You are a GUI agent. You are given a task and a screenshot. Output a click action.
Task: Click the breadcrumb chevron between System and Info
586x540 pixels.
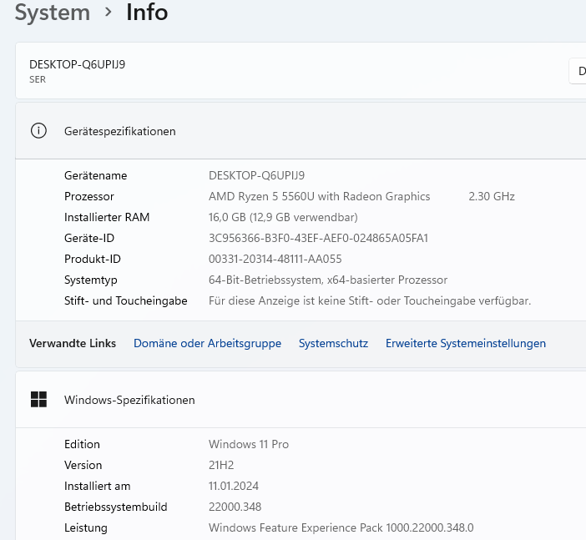pyautogui.click(x=109, y=13)
